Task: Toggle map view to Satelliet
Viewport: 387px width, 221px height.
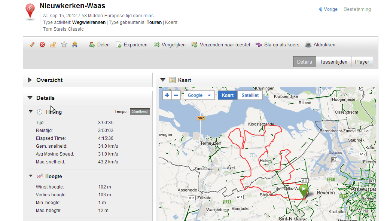Action: pyautogui.click(x=250, y=95)
